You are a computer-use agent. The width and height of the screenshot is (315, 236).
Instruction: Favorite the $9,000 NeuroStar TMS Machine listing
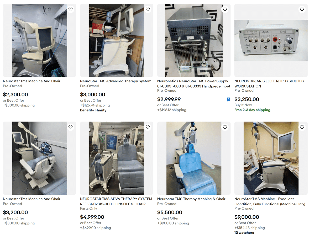[x=302, y=127]
